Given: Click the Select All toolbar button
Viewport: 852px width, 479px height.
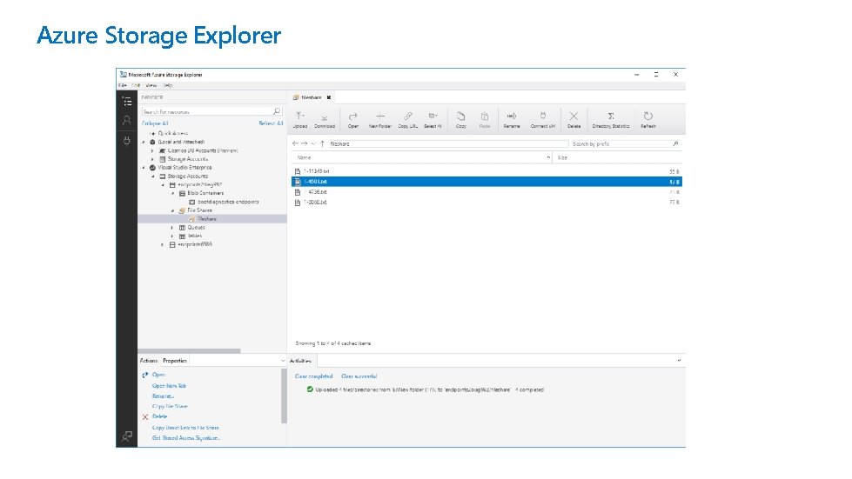Looking at the screenshot, I should 433,120.
